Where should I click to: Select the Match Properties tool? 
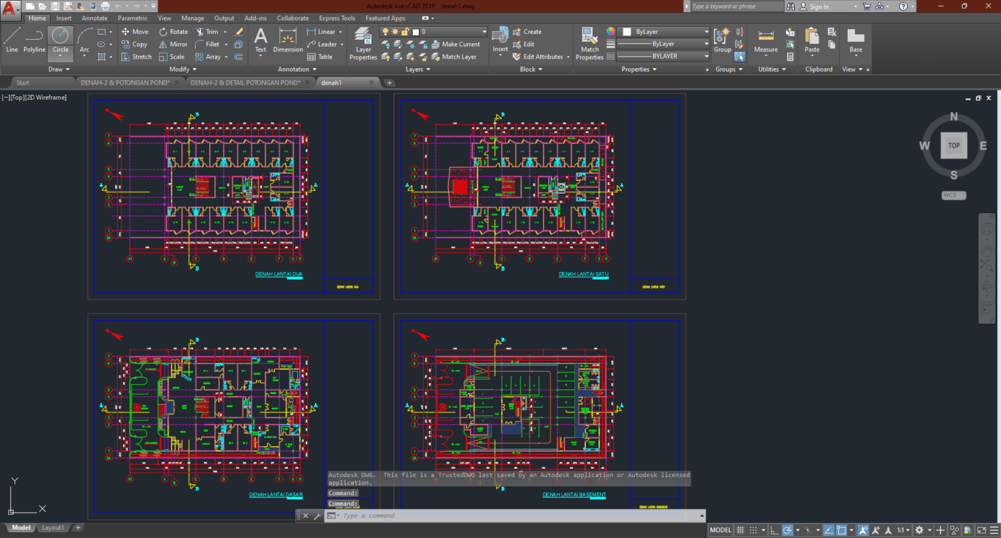(x=589, y=40)
